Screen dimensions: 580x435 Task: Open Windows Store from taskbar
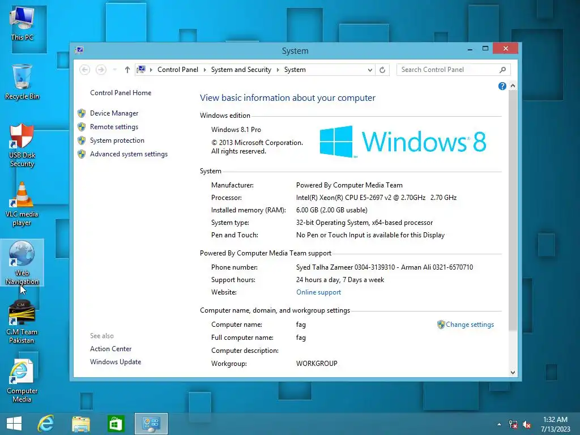point(116,424)
